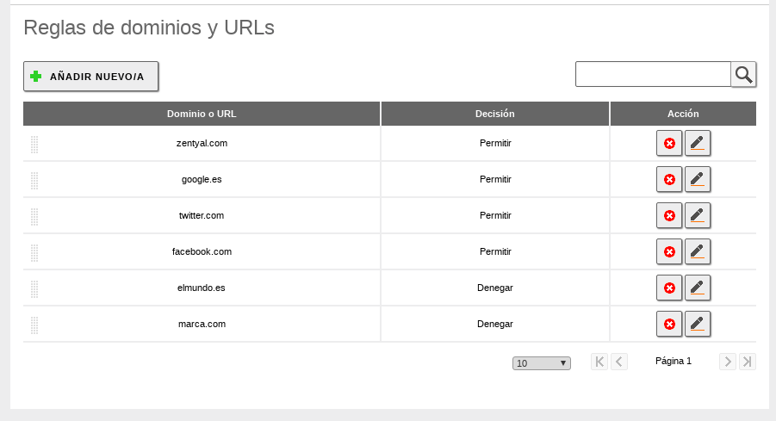Select the marca.com domain cell
Screen dimensions: 776x421
(x=202, y=324)
